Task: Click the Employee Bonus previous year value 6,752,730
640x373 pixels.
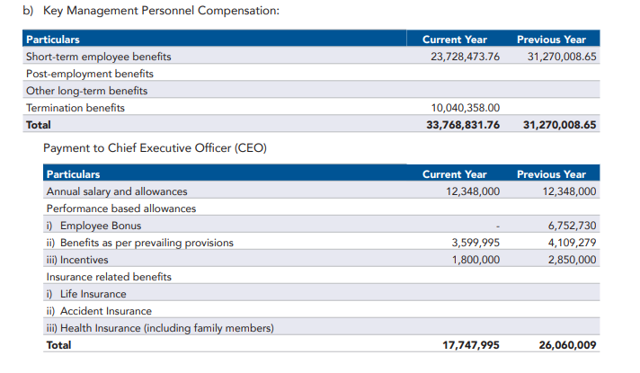Action: pos(572,226)
